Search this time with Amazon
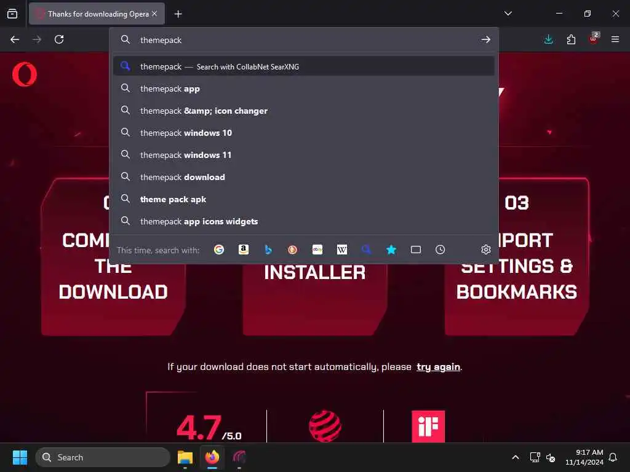Screen dimensions: 630x472 [244, 250]
